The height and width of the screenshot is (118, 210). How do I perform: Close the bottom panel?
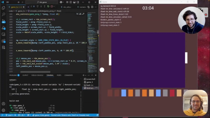pos(96,75)
